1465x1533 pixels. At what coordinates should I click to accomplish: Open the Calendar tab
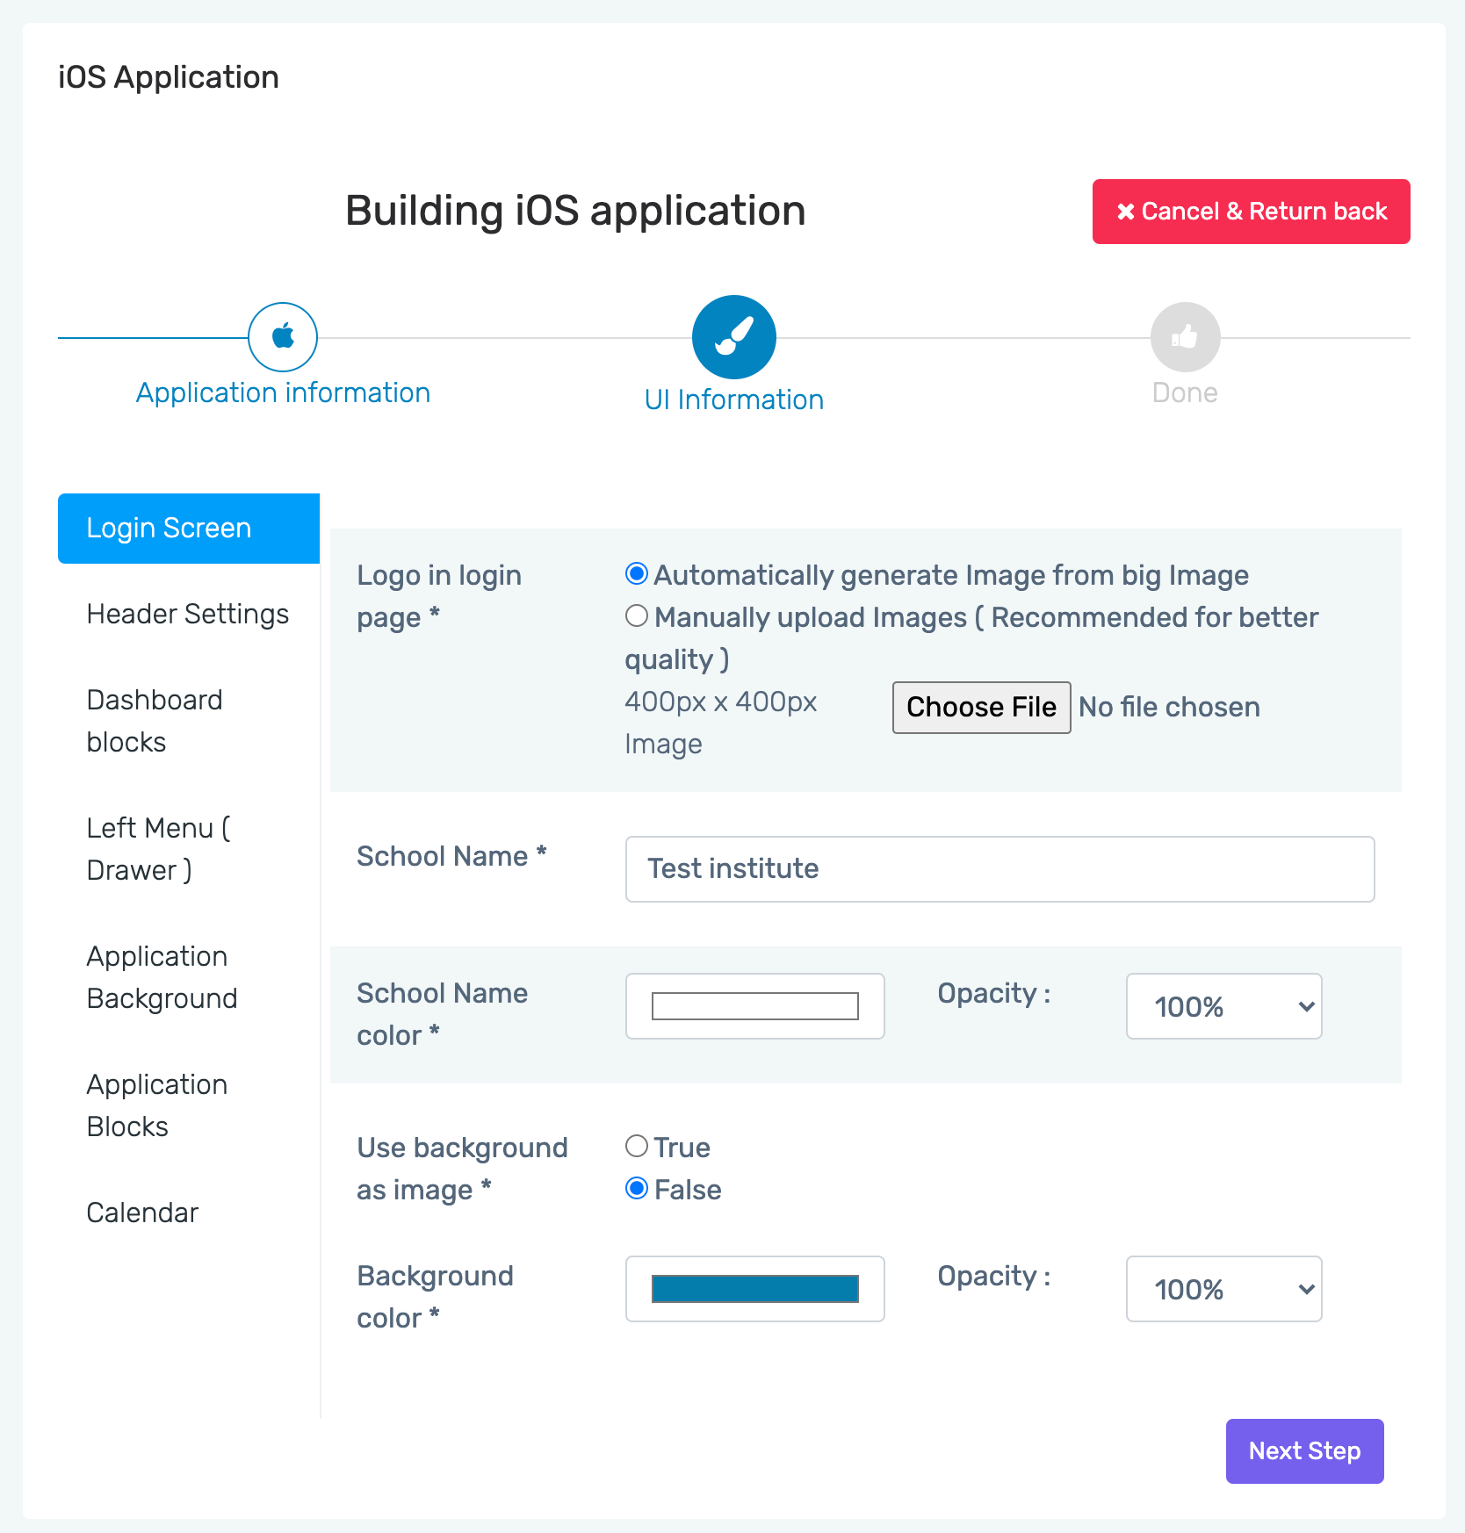189,1213
